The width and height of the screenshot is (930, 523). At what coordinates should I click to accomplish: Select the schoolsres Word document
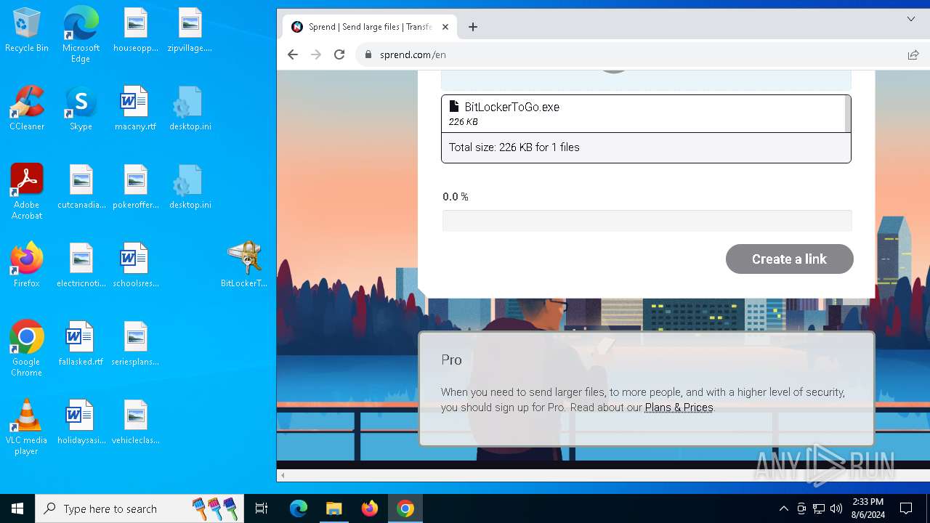(x=136, y=265)
